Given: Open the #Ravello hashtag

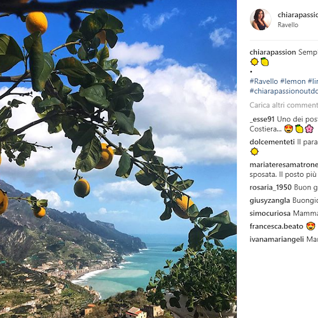Looking at the screenshot, I should tap(264, 81).
